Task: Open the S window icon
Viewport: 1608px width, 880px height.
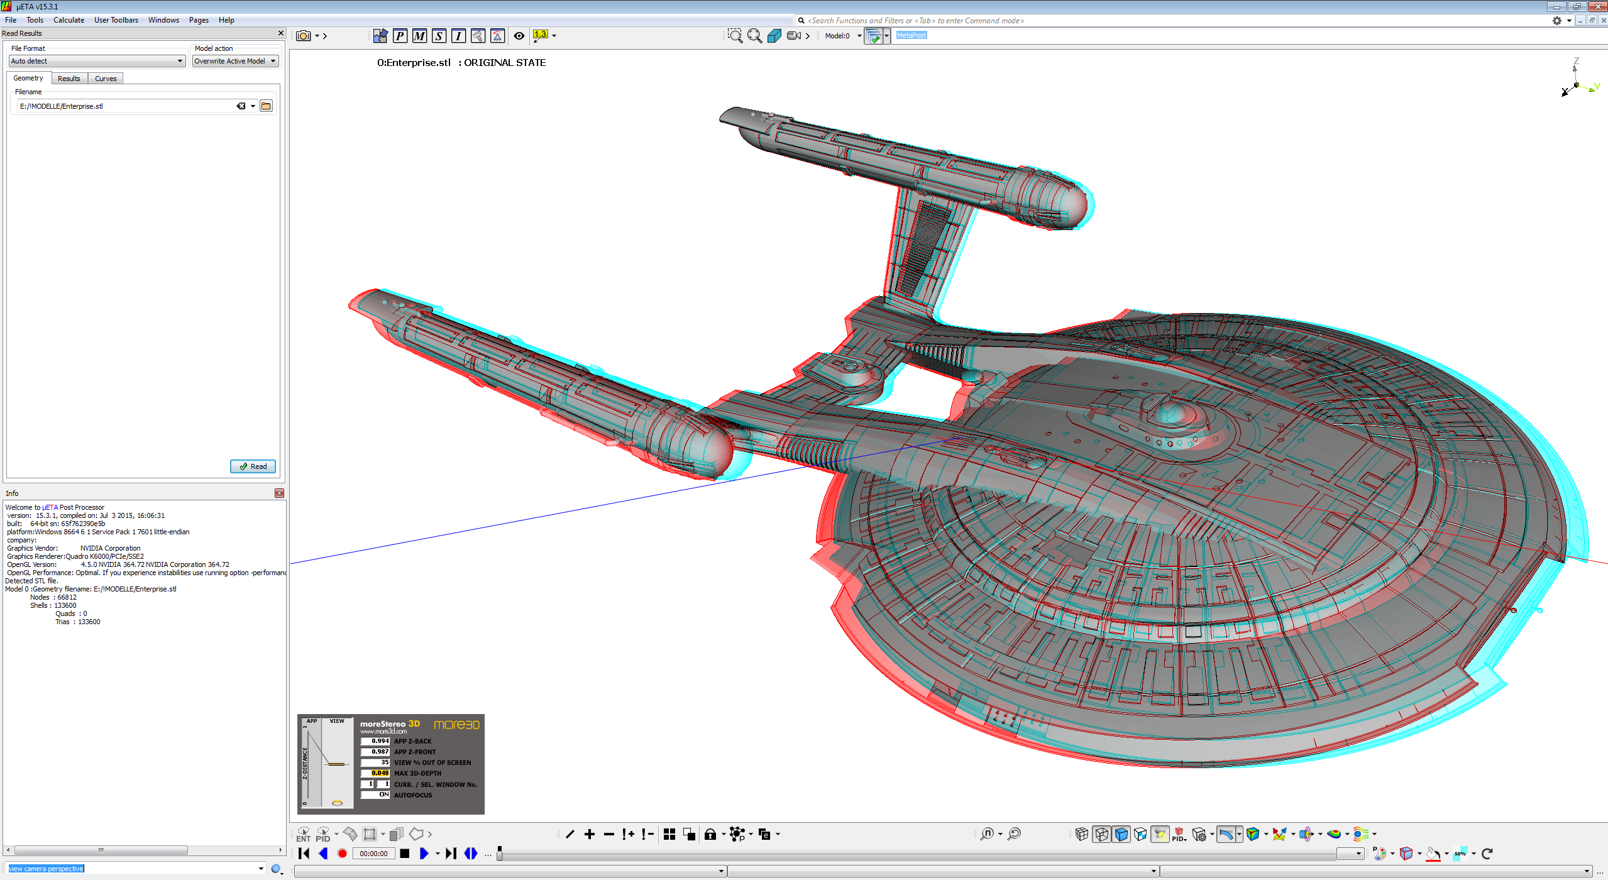Action: [x=439, y=36]
